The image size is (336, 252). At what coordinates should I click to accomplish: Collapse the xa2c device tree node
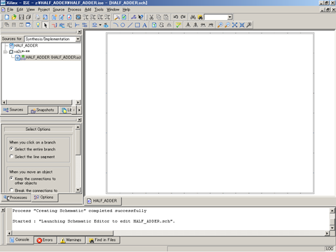coord(5,52)
